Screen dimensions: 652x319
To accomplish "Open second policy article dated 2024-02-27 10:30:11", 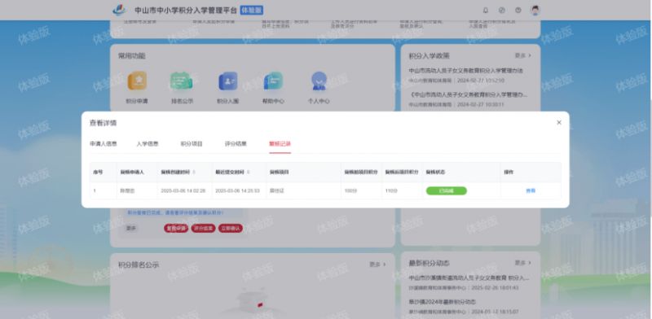I will [x=468, y=95].
